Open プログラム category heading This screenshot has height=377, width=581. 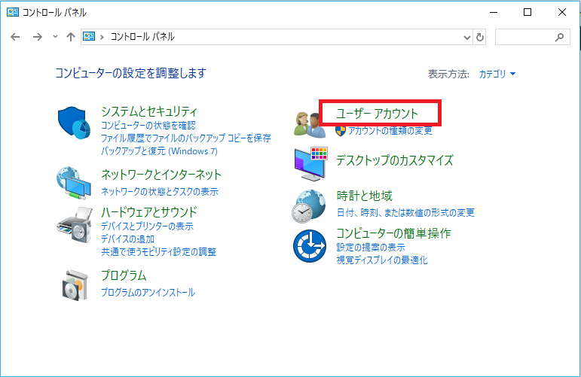point(124,275)
